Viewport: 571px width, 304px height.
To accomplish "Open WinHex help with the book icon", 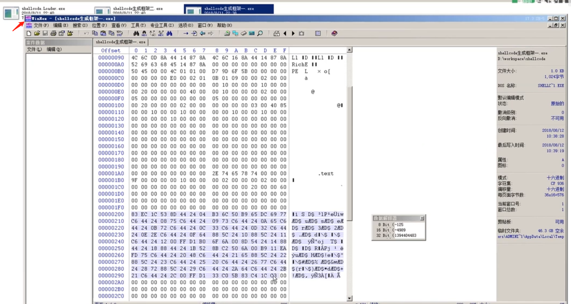I will click(x=334, y=33).
